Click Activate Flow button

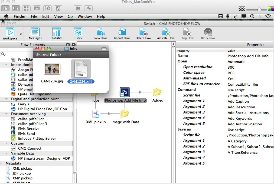point(166,34)
